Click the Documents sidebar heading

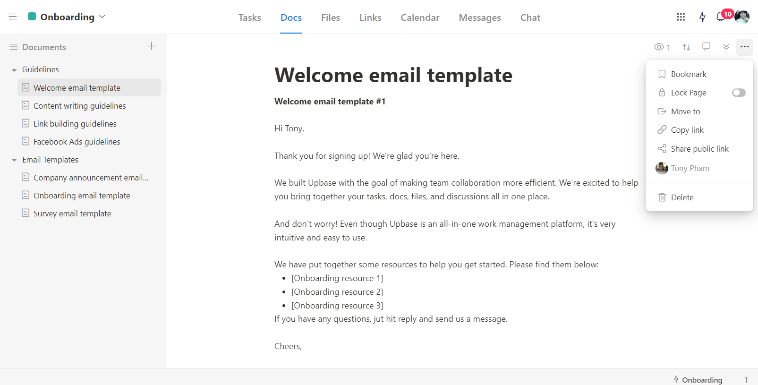[x=44, y=47]
